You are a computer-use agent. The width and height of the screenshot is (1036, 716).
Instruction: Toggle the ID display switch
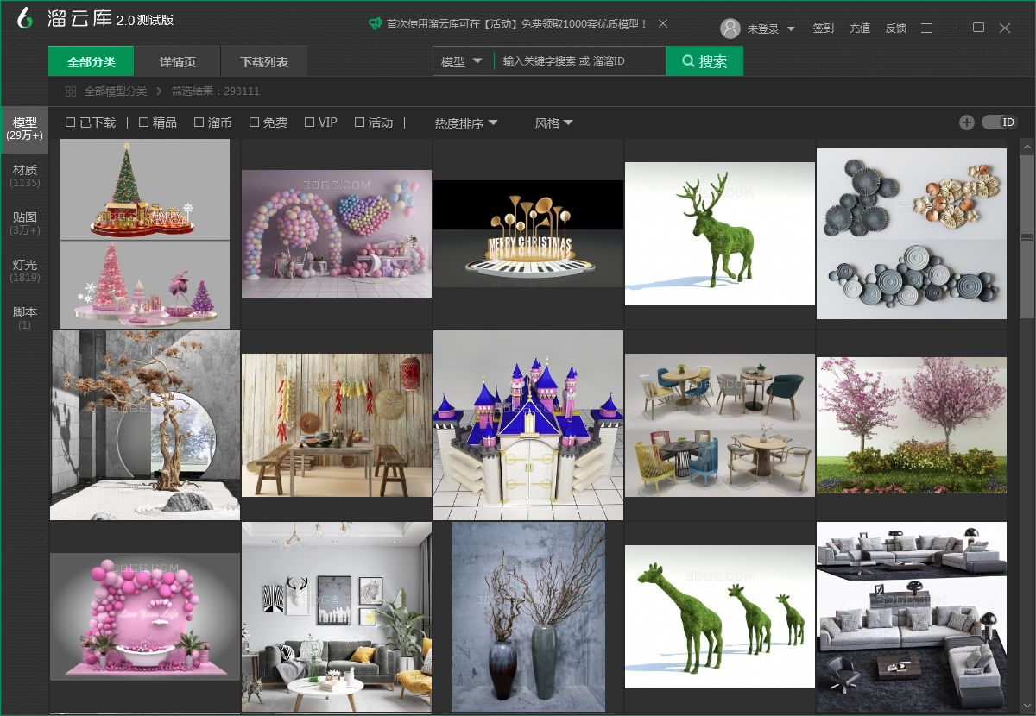tap(1000, 122)
